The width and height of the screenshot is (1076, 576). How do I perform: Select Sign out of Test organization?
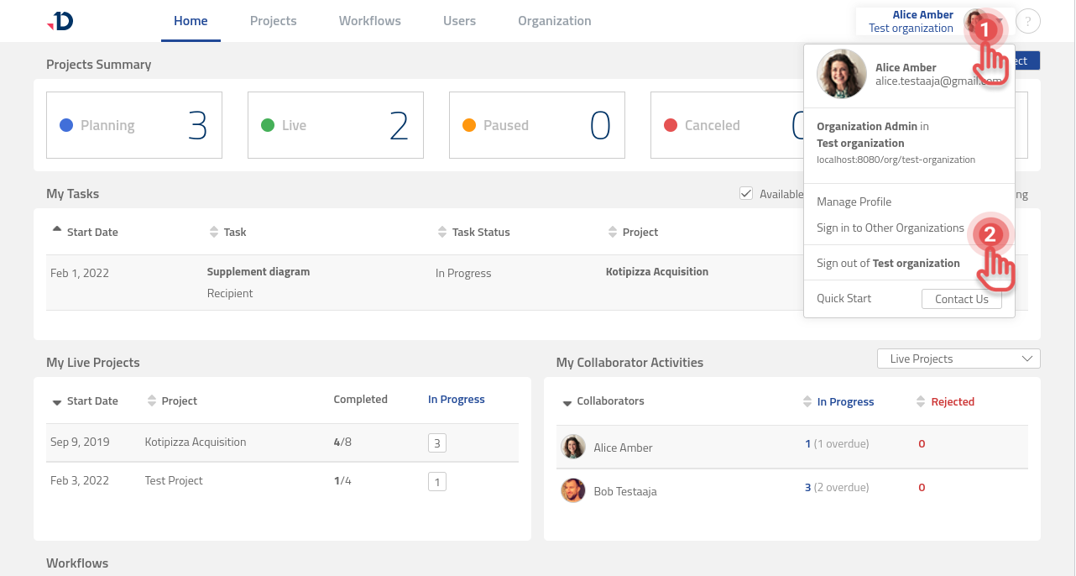point(887,263)
